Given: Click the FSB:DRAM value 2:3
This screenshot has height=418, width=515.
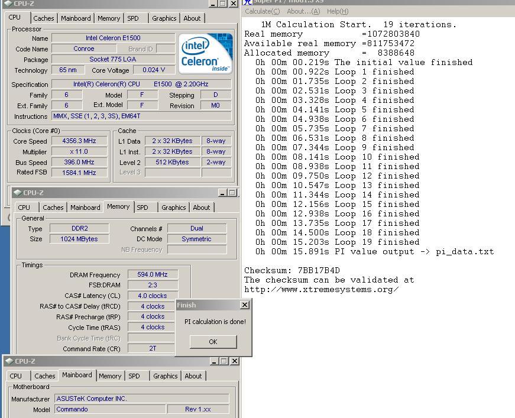Looking at the screenshot, I should 153,285.
